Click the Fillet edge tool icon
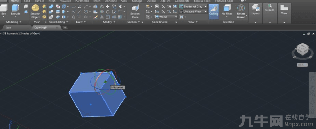The width and height of the screenshot is (316, 129). 120,12
